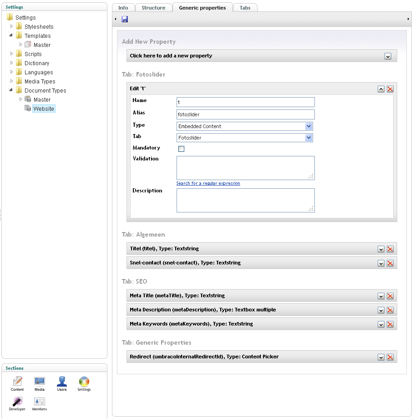This screenshot has width=415, height=419.
Task: Click the save disk icon in toolbar
Action: pyautogui.click(x=125, y=19)
